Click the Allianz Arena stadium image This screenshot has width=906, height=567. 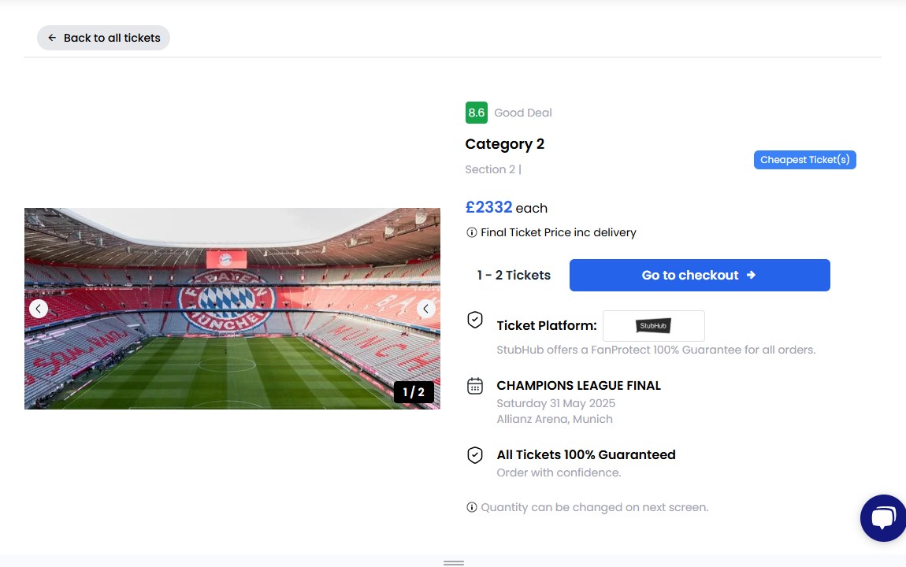point(232,309)
